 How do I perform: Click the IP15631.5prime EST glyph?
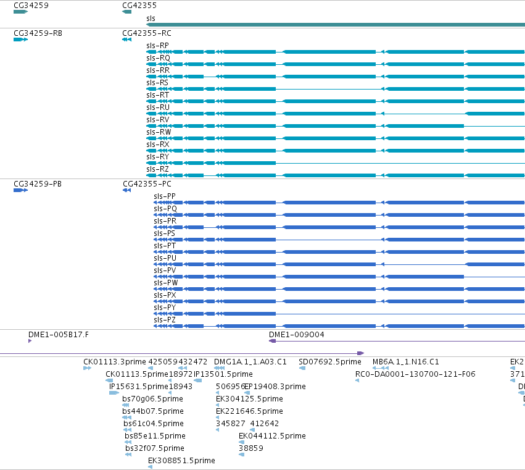(114, 393)
